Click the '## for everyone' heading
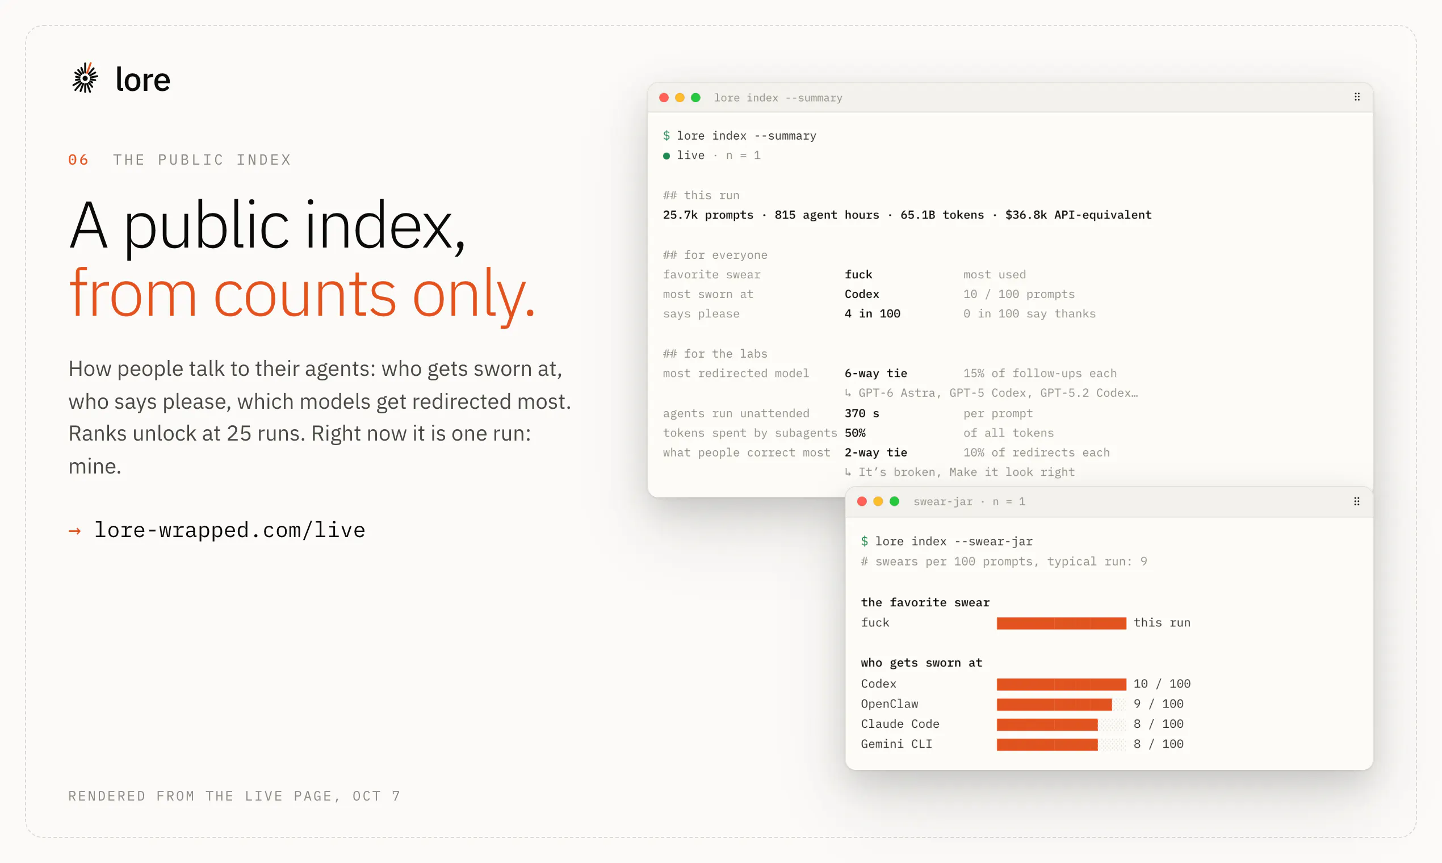Screen dimensions: 1442x863 tap(715, 255)
